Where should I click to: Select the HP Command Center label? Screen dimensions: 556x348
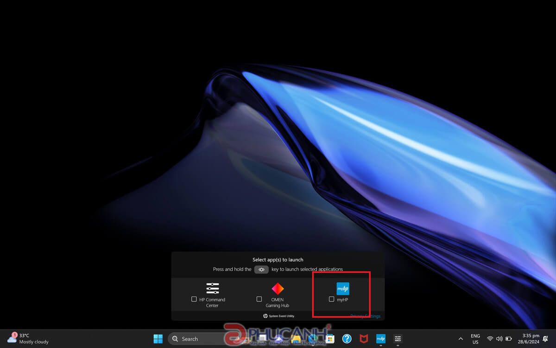(x=212, y=303)
